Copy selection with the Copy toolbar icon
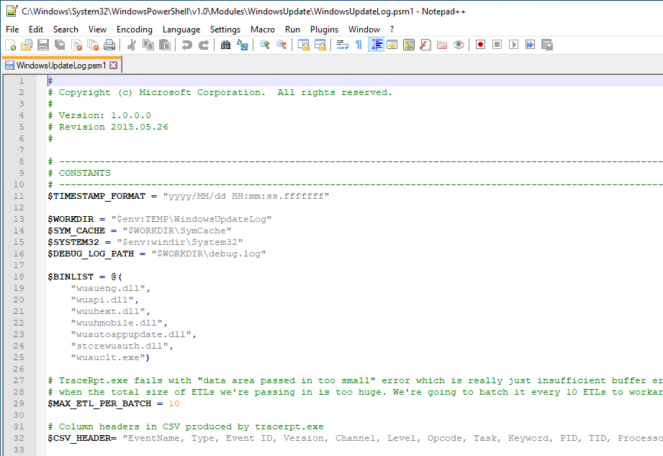The width and height of the screenshot is (663, 456). pos(148,45)
